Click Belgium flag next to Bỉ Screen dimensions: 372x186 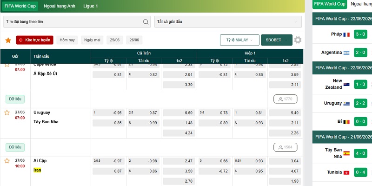tap(346, 122)
